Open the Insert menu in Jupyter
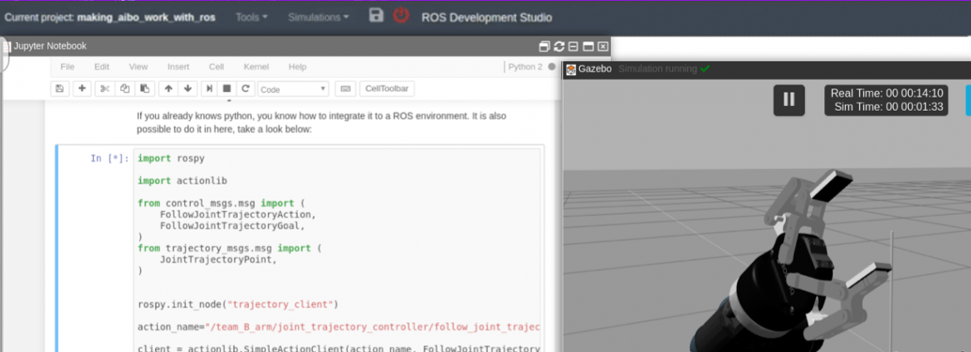 (178, 67)
